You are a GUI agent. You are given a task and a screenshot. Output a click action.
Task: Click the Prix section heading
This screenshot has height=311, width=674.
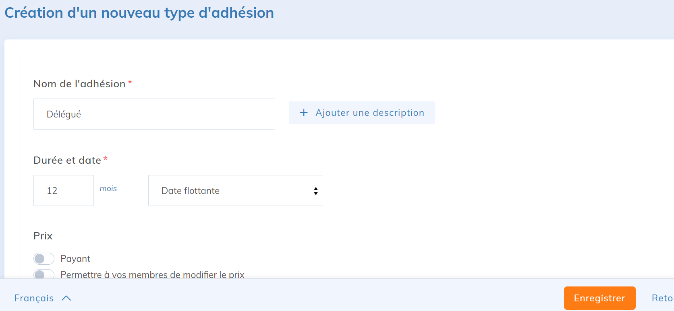click(x=43, y=236)
